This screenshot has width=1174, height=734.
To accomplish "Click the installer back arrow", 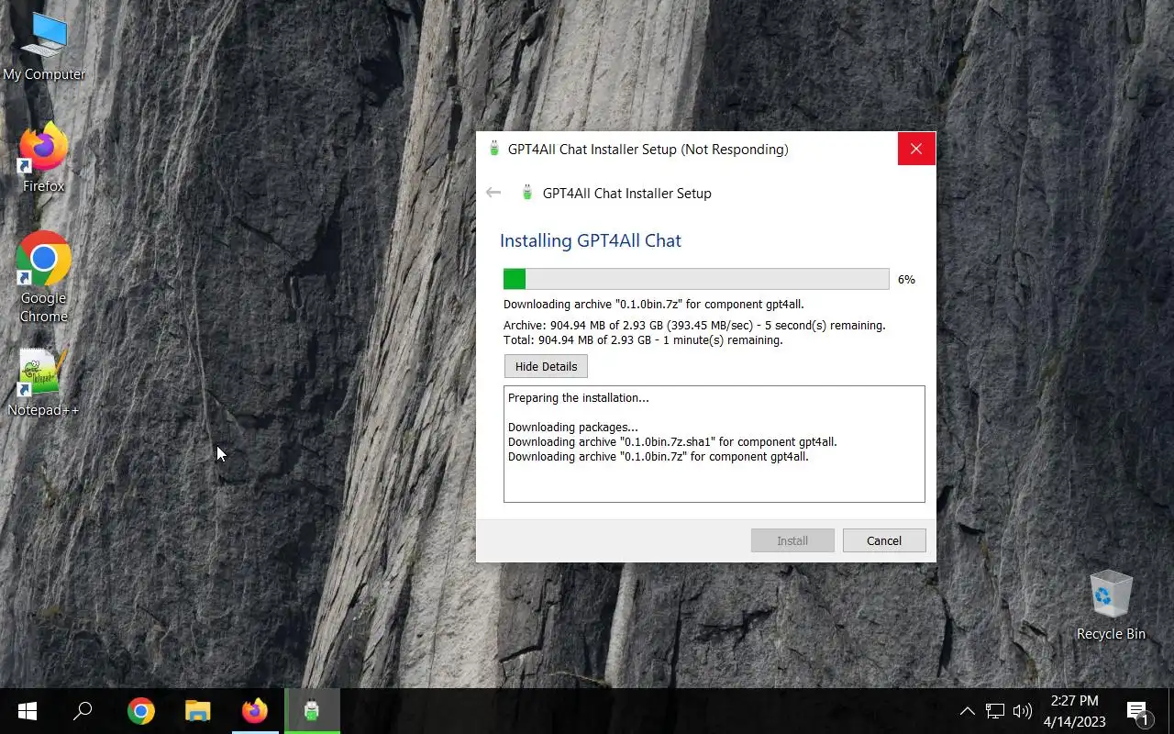I will tap(493, 193).
